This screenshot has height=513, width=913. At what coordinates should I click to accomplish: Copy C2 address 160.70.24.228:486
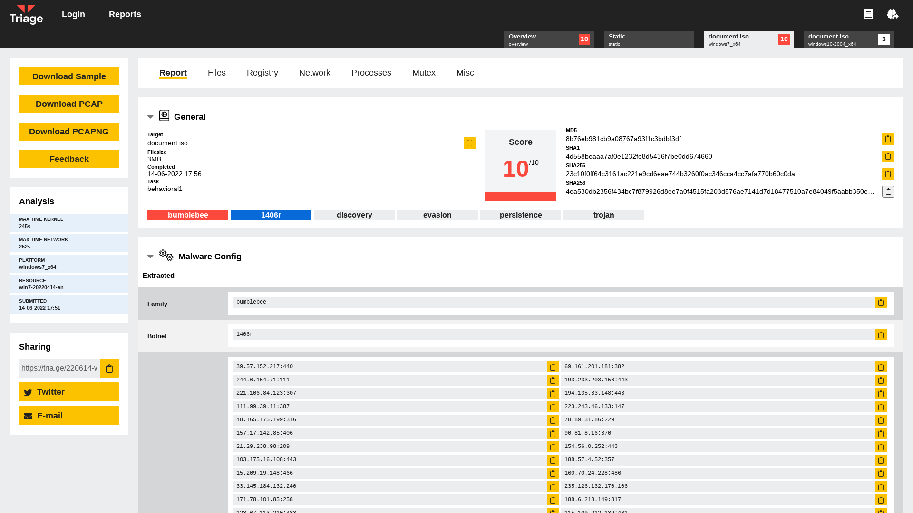[881, 474]
